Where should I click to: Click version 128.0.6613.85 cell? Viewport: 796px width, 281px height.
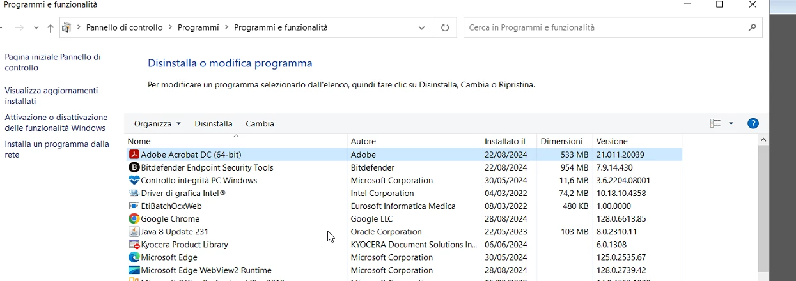click(621, 218)
